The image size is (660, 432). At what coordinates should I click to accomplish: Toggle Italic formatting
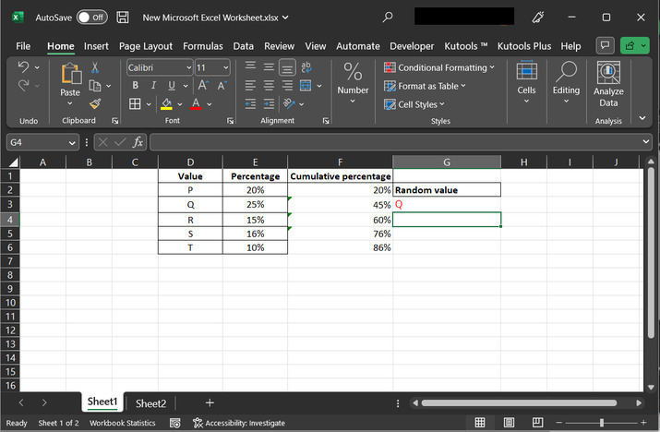152,86
